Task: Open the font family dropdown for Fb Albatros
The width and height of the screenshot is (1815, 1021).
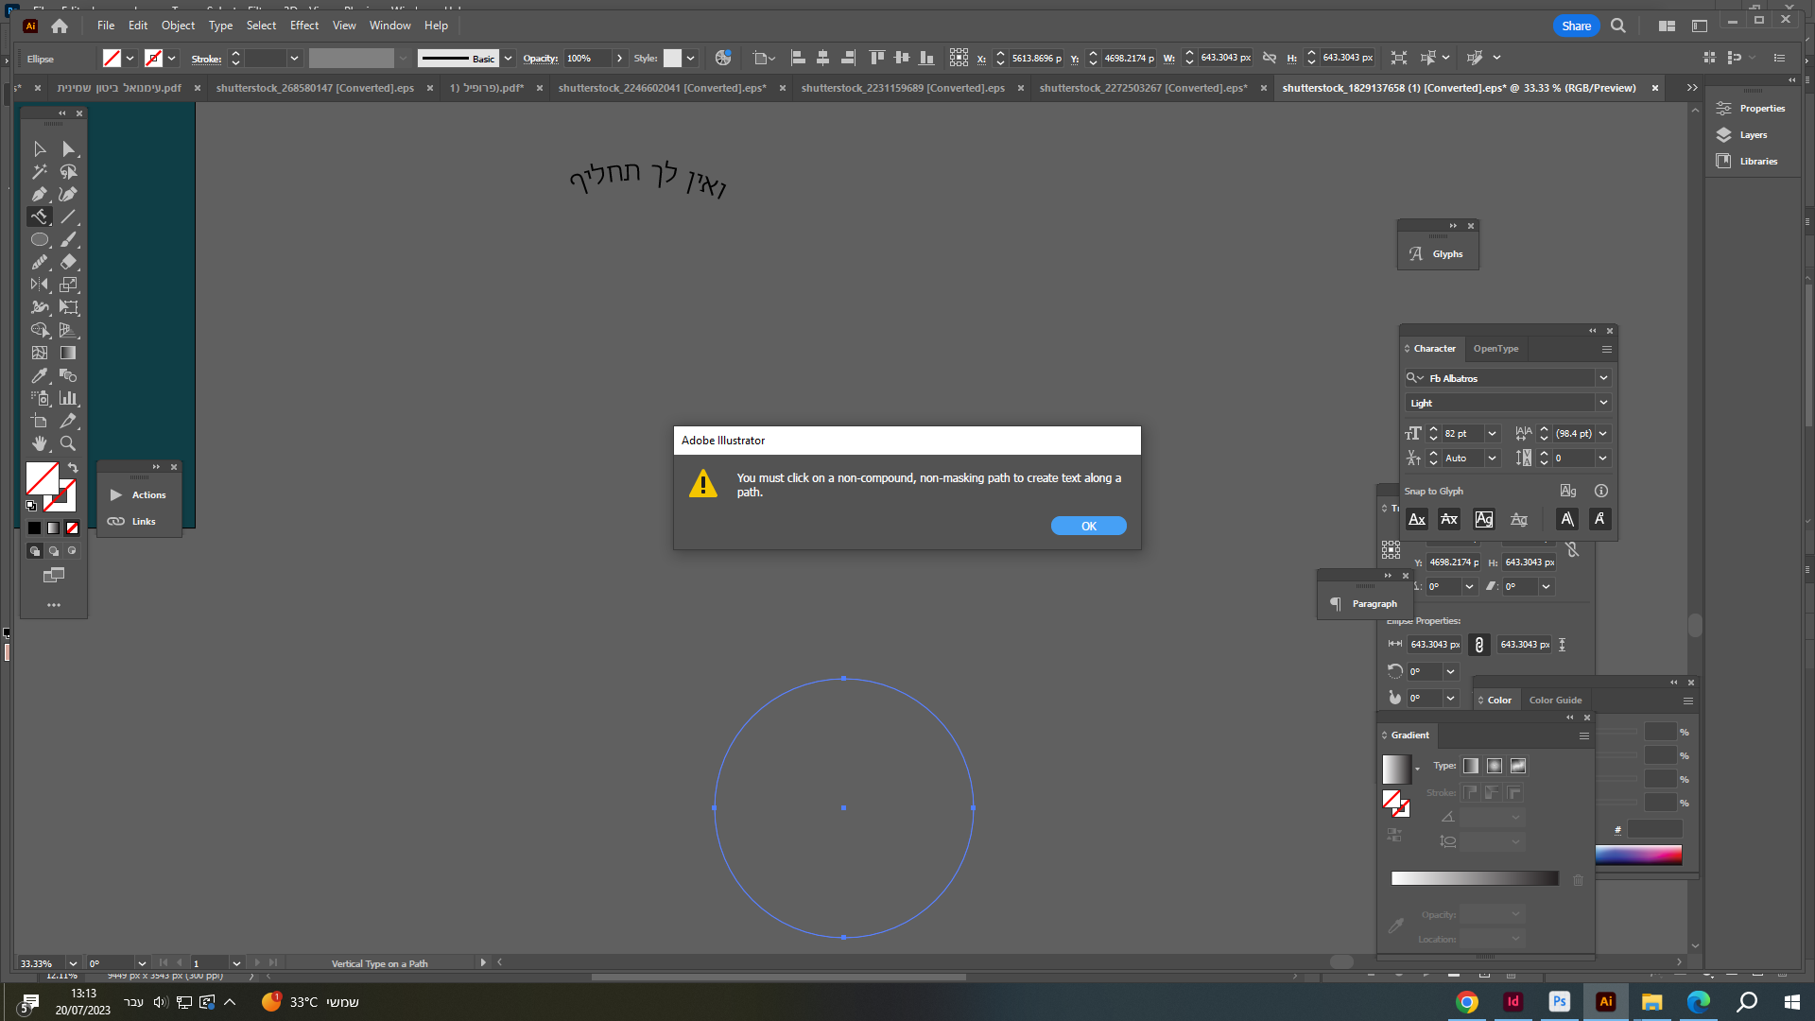Action: pyautogui.click(x=1603, y=378)
